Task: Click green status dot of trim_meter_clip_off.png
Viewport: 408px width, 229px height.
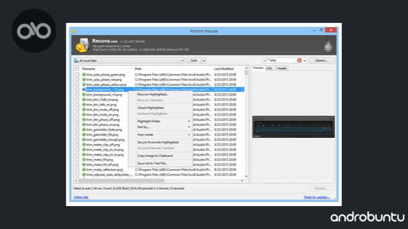Action: pyautogui.click(x=84, y=145)
